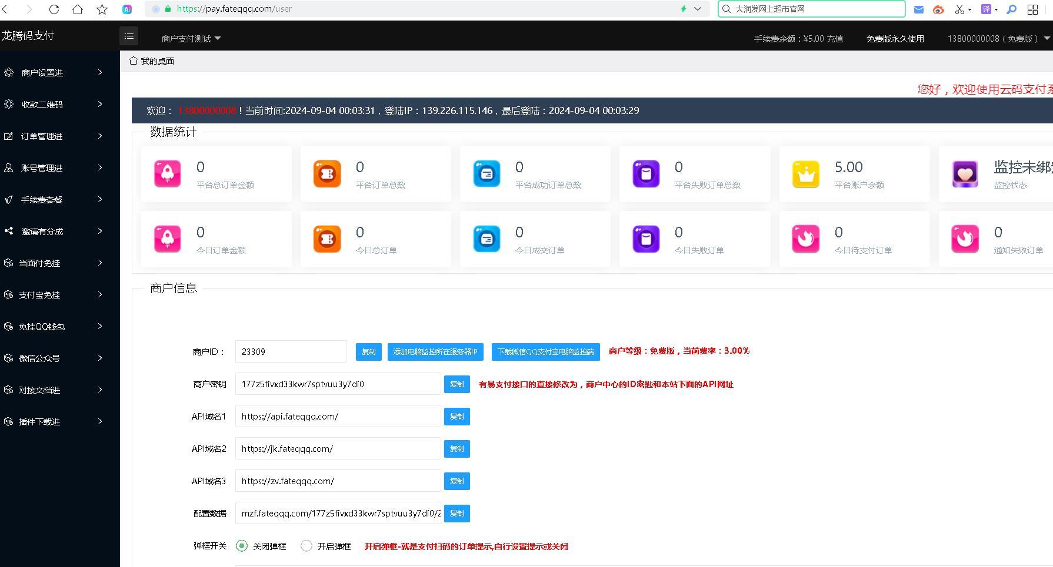Click the 平台总订单金额 rocket icon
1053x567 pixels.
(x=168, y=174)
